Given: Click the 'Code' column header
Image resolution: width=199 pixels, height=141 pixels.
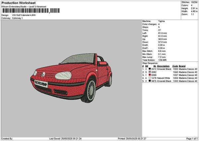Looking at the screenshot, I should (175, 66).
